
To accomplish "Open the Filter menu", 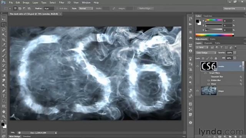I will [x=61, y=3].
